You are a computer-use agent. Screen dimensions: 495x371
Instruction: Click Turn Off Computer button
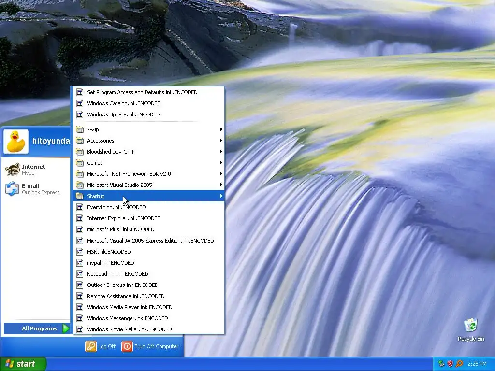(150, 346)
